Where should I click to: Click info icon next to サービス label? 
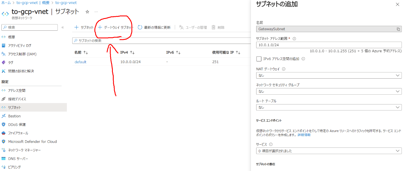tap(271, 144)
